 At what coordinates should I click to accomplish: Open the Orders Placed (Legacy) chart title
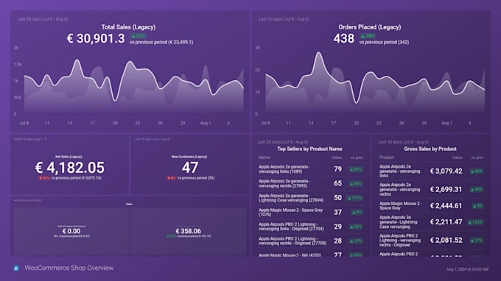(370, 27)
